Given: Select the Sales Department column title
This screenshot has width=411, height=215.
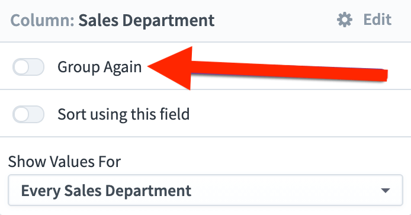Looking at the screenshot, I should (x=146, y=21).
